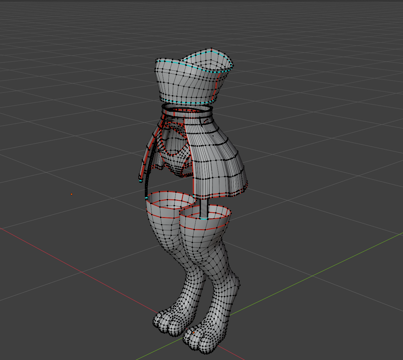Viewport: 403px width, 360px height.
Task: Click the isolated orange origin dot on the grid
Action: [71, 194]
